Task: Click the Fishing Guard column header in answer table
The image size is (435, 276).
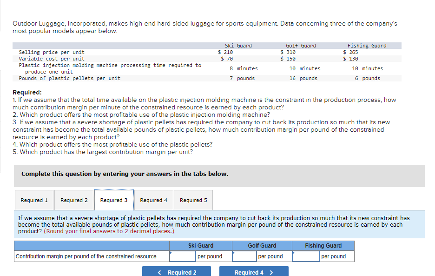Action: click(x=323, y=246)
